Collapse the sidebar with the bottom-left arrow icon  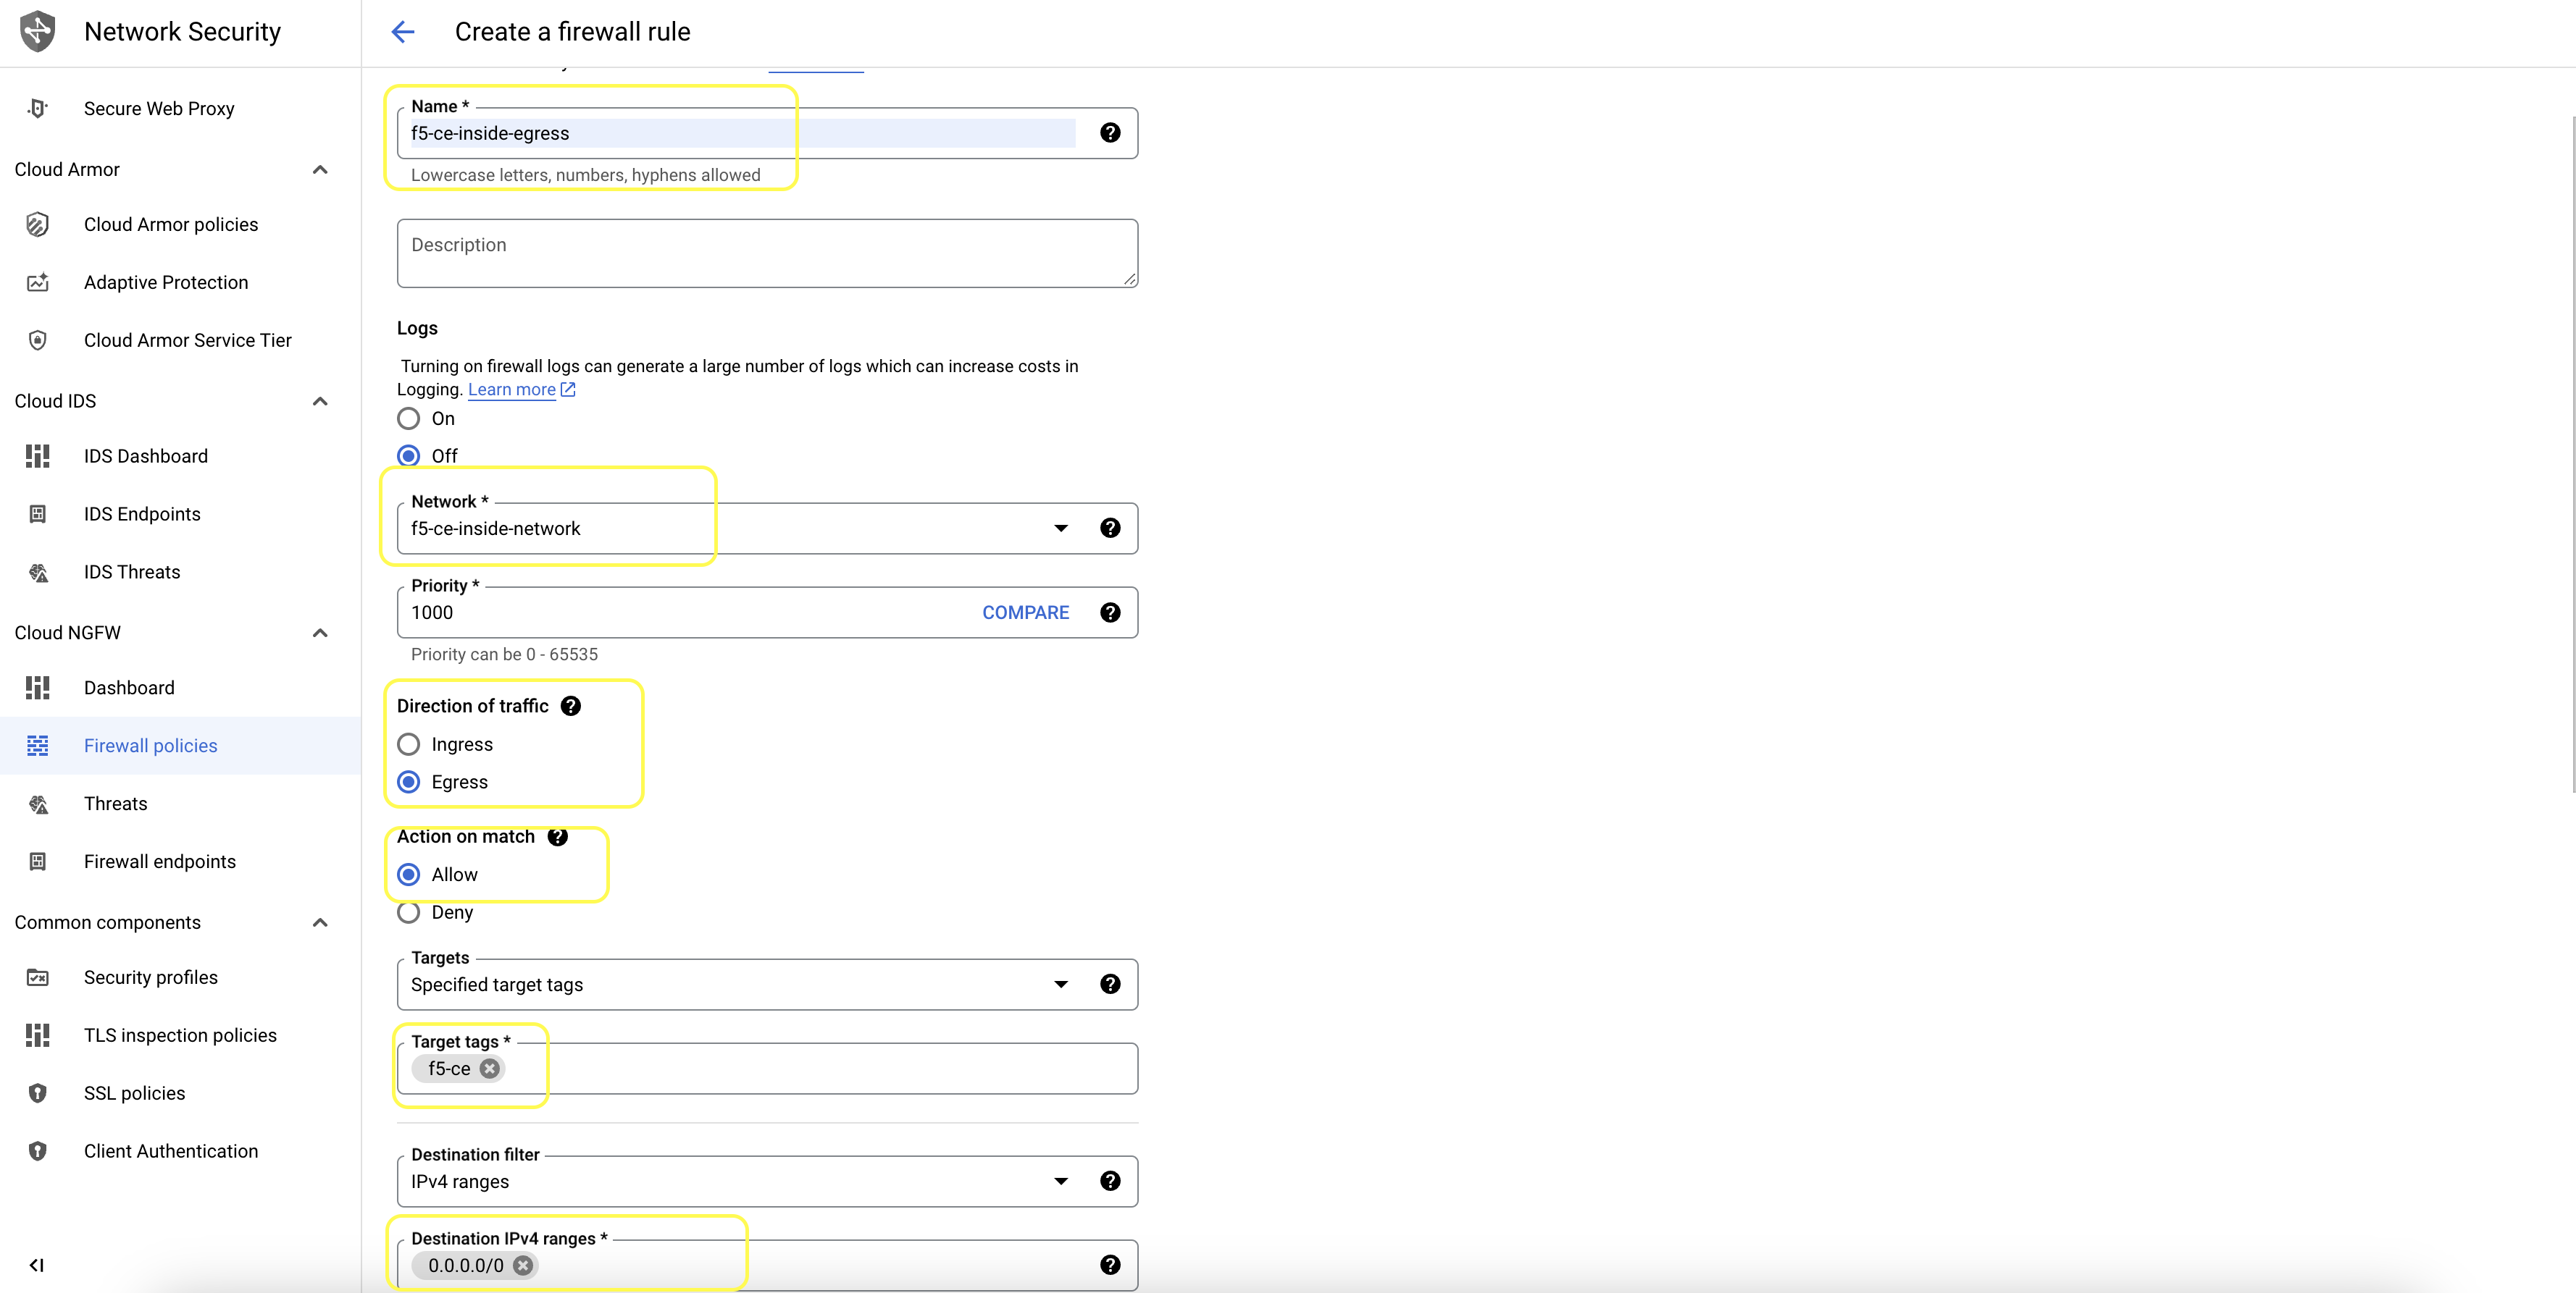(37, 1265)
